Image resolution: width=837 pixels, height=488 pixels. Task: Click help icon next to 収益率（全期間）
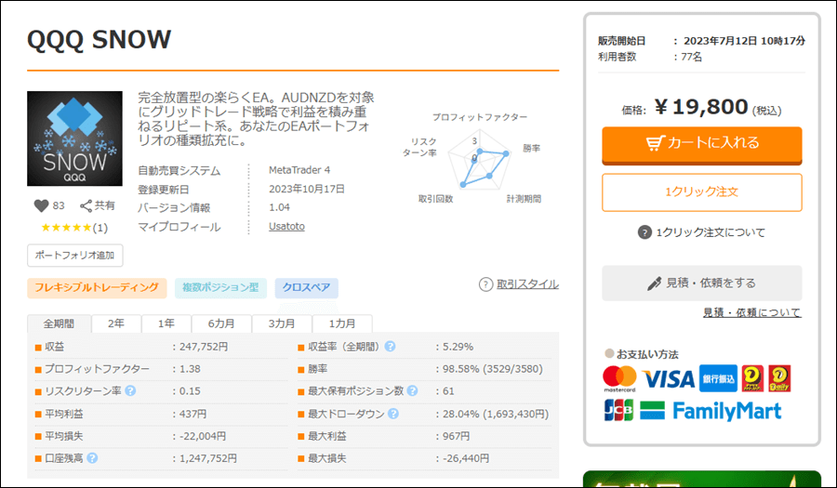pos(391,347)
